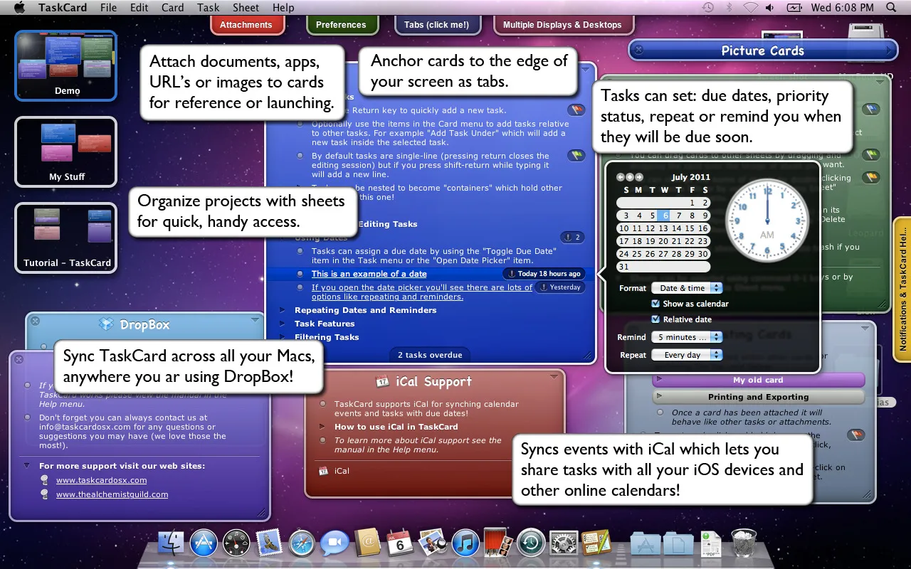Open the Sheet menu in the menu bar
The height and width of the screenshot is (569, 911).
pos(246,8)
